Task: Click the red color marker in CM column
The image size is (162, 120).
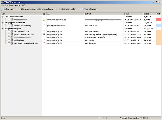Action: pos(159,20)
